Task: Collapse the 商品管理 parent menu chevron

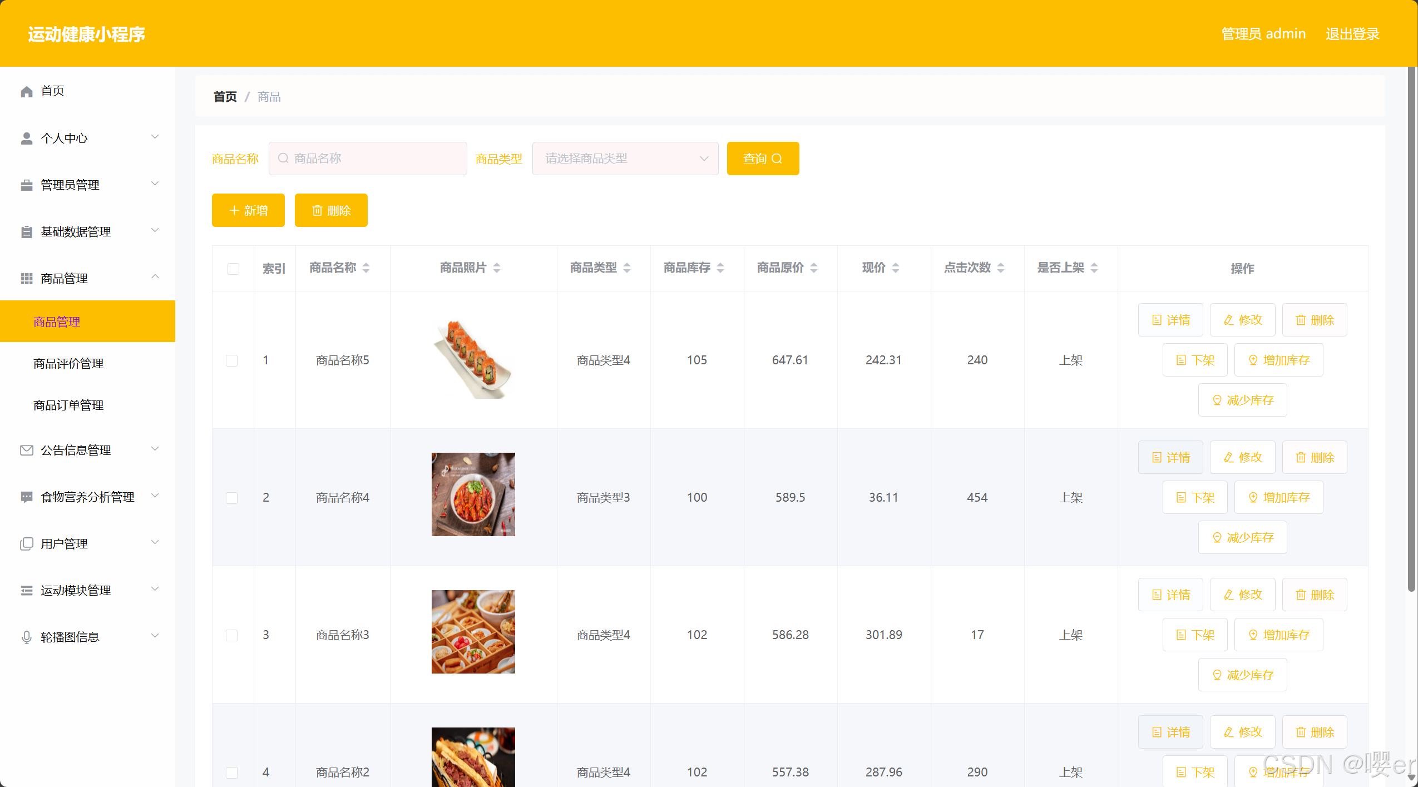Action: tap(155, 277)
